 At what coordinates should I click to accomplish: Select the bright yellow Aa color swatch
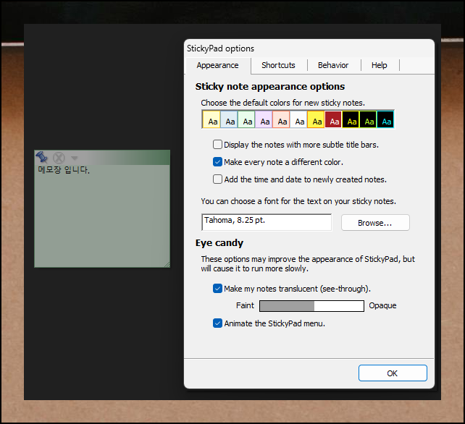(x=316, y=119)
